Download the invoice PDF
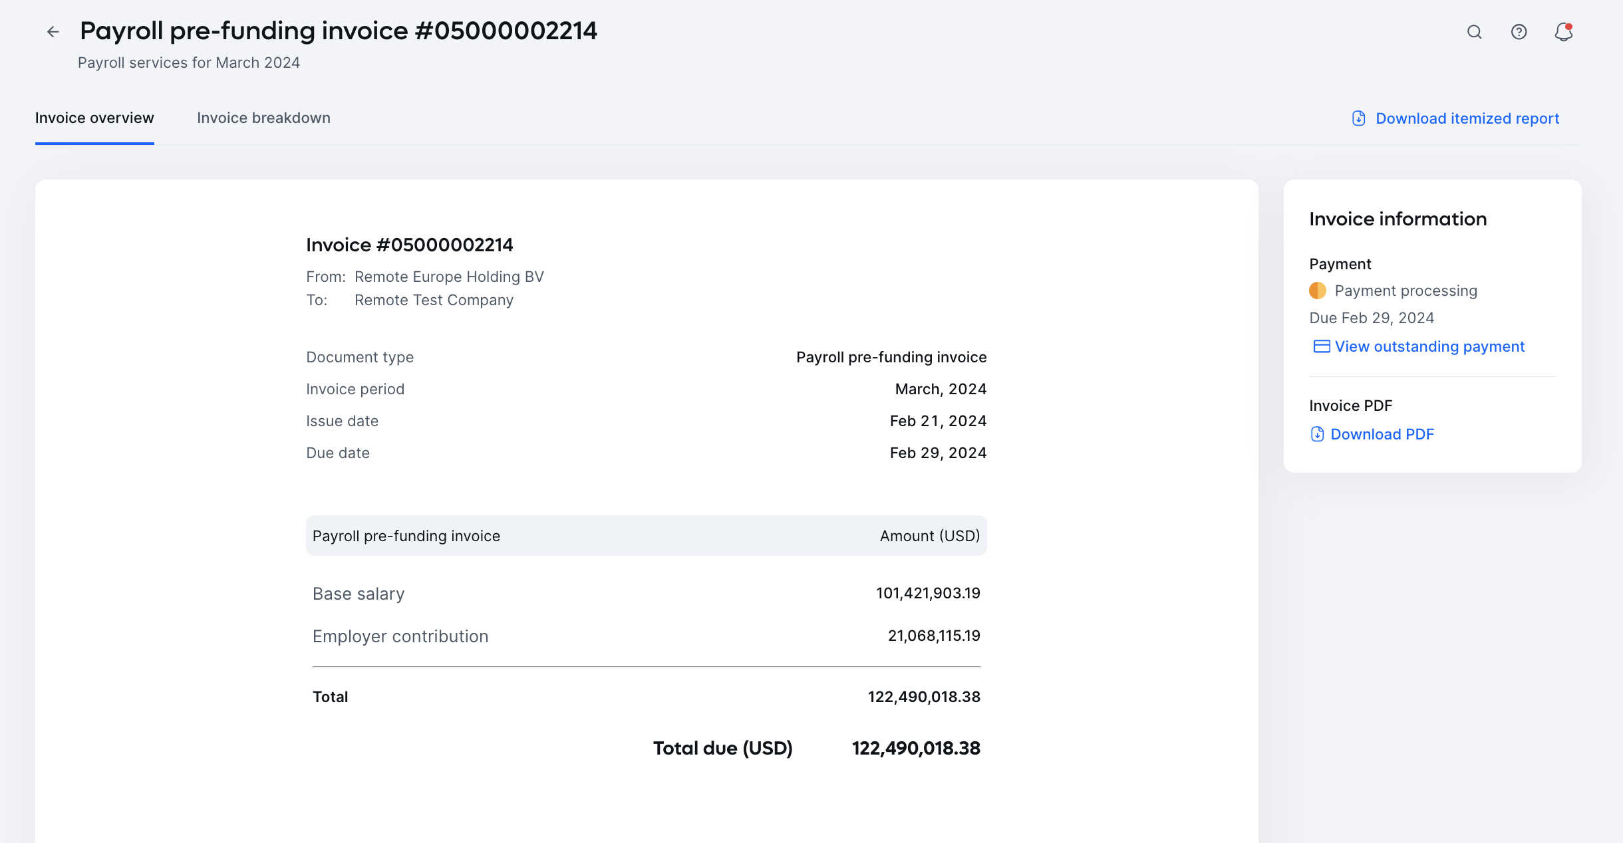This screenshot has width=1623, height=843. [1382, 434]
